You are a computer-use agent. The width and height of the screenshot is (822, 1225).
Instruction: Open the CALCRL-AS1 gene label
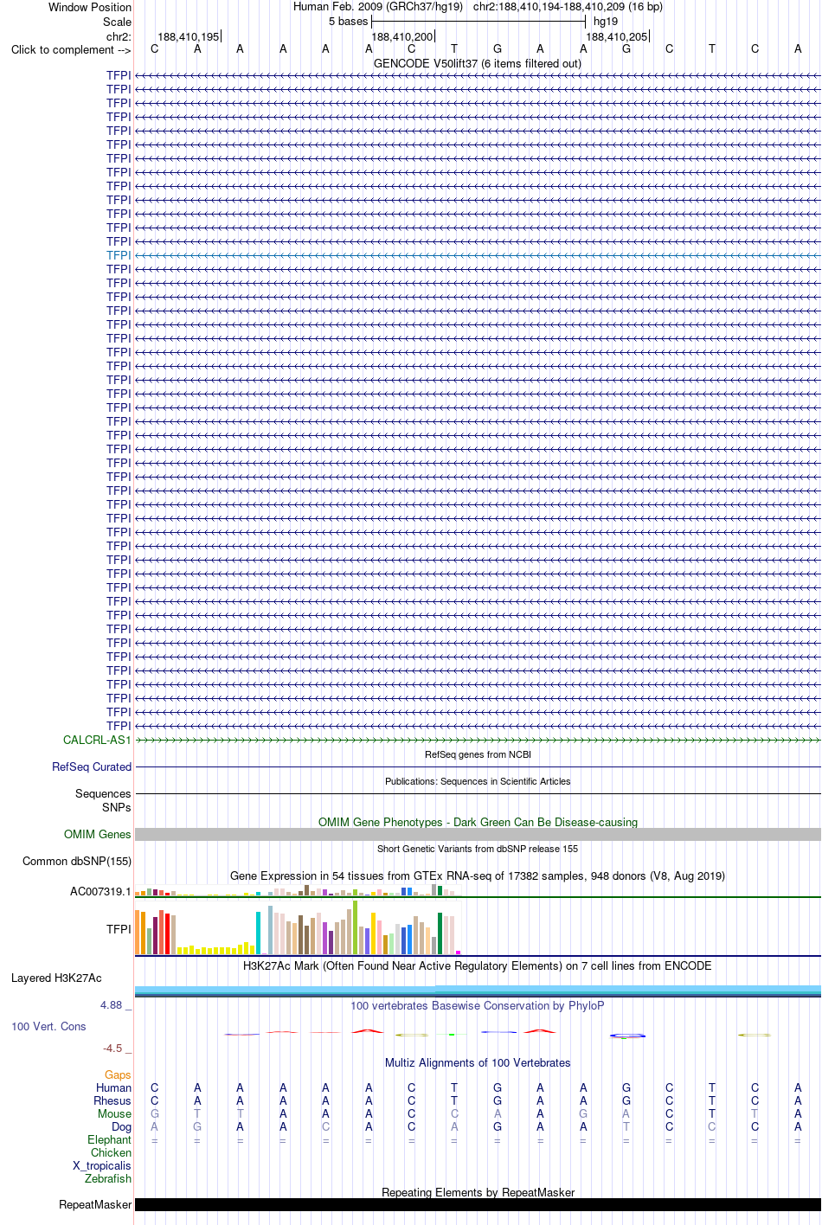97,740
